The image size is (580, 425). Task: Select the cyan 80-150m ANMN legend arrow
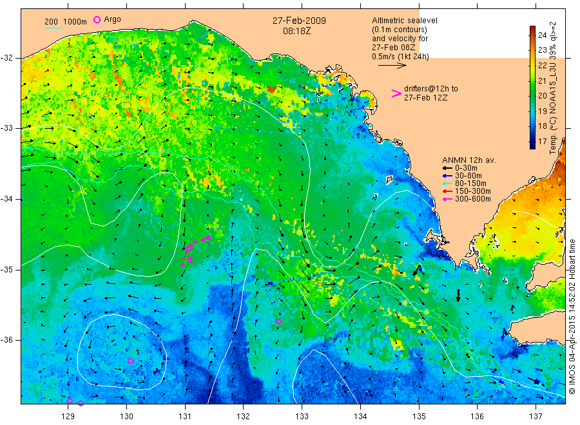[x=448, y=184]
